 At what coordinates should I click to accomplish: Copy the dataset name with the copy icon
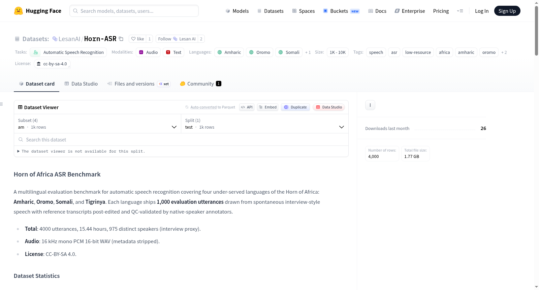121,39
